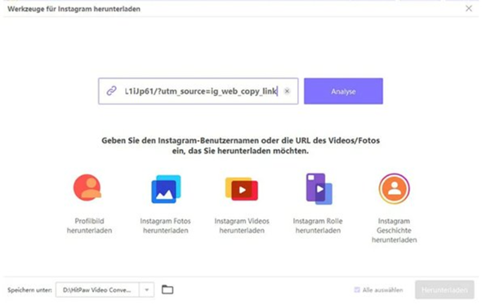482x308 pixels.
Task: Select the Profilbild herunterladen icon
Action: tap(87, 187)
